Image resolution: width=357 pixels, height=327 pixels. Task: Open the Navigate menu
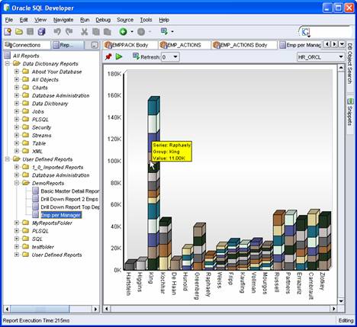[63, 20]
